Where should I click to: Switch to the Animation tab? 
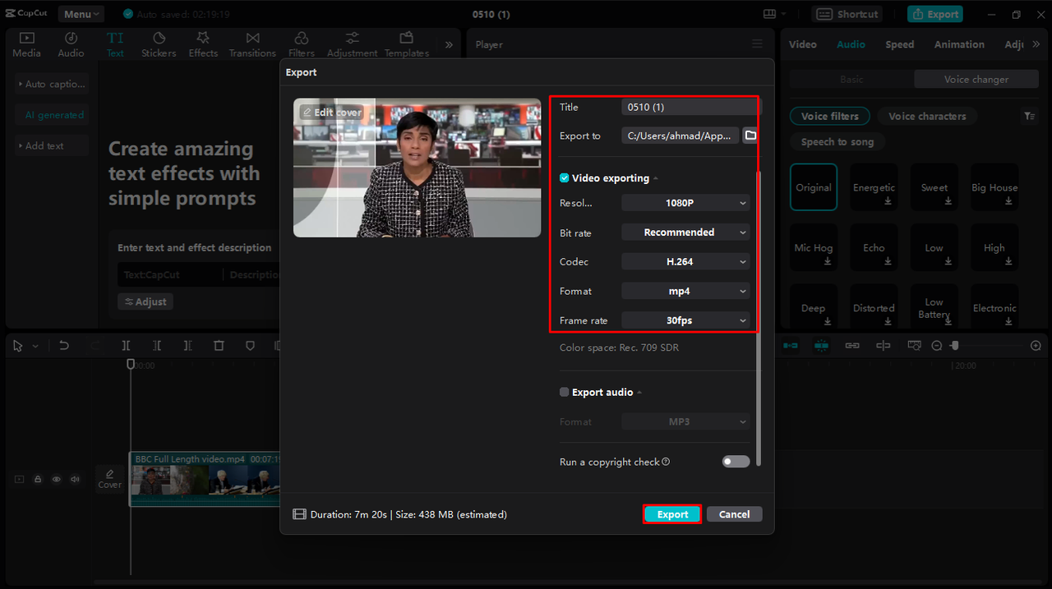959,44
